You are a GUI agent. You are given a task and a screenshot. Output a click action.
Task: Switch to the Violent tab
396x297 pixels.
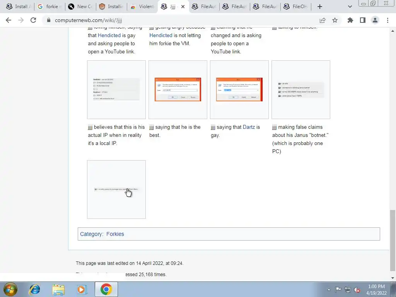[x=142, y=7]
